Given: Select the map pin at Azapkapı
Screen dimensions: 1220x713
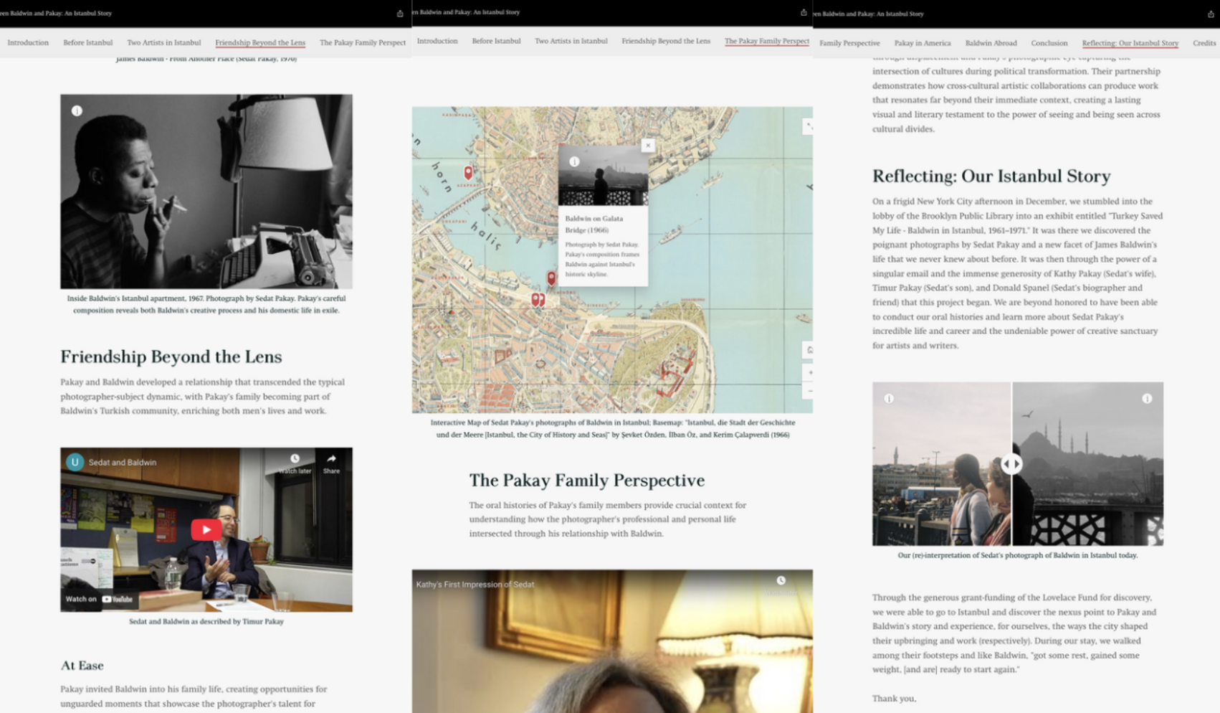Looking at the screenshot, I should [468, 173].
